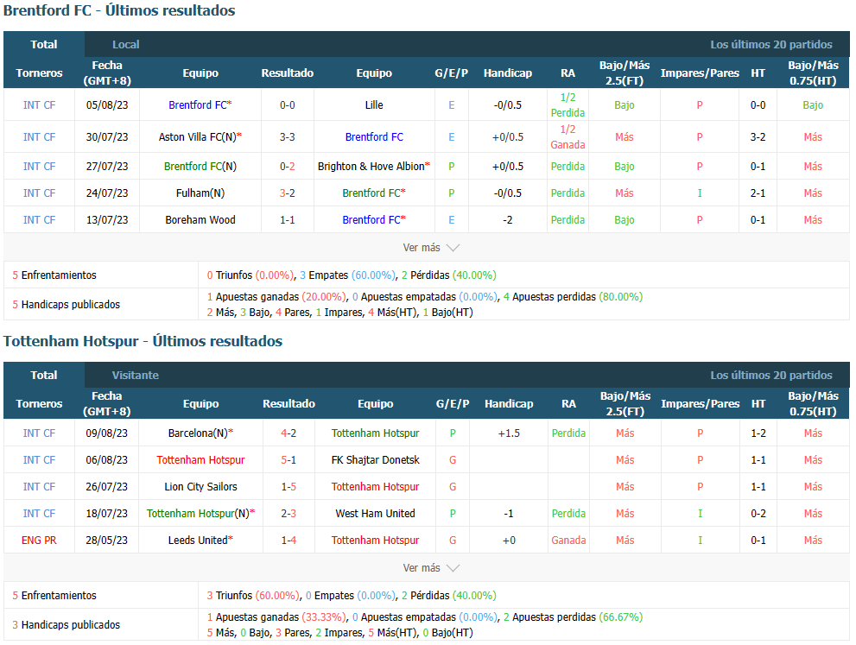856x645 pixels.
Task: Expand Ver más under Tottenham Hotspur results
Action: [x=431, y=568]
